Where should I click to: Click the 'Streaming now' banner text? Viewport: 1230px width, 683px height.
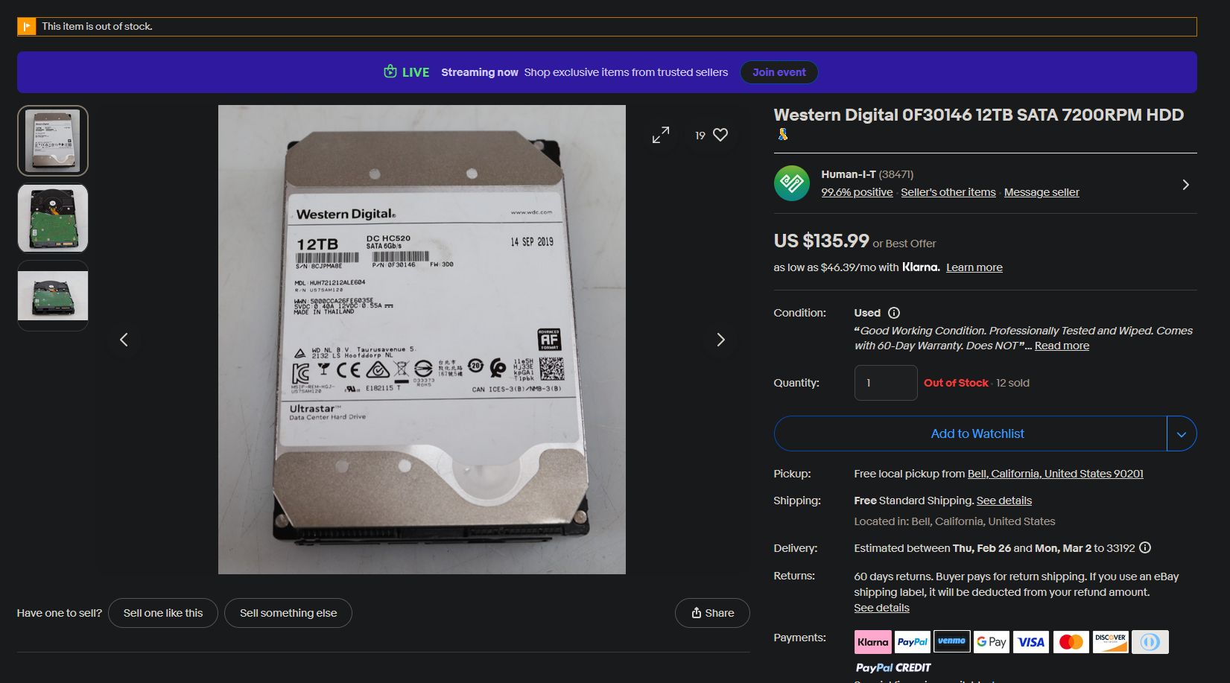coord(480,72)
